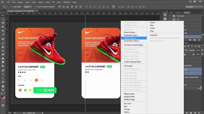Screen dimensions: 204x114
Task: Open the Opacity slider dropdown arrow
Action: coord(202,50)
